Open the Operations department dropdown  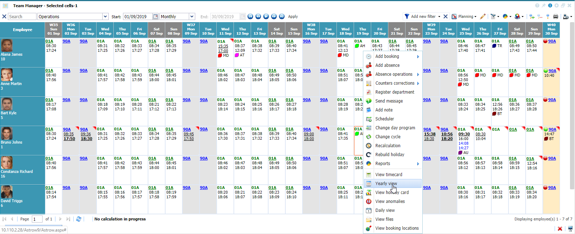[x=105, y=16]
